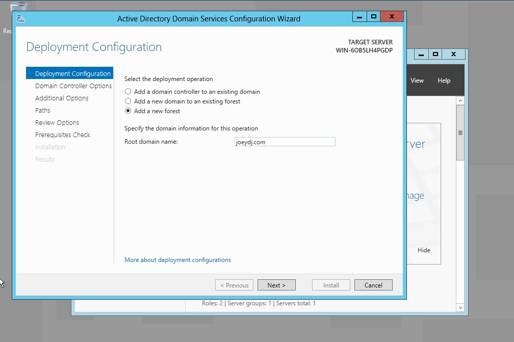Open View menu in Server Manager
This screenshot has height=342, width=514.
[x=417, y=80]
